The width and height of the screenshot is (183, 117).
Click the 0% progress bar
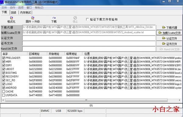(91, 106)
